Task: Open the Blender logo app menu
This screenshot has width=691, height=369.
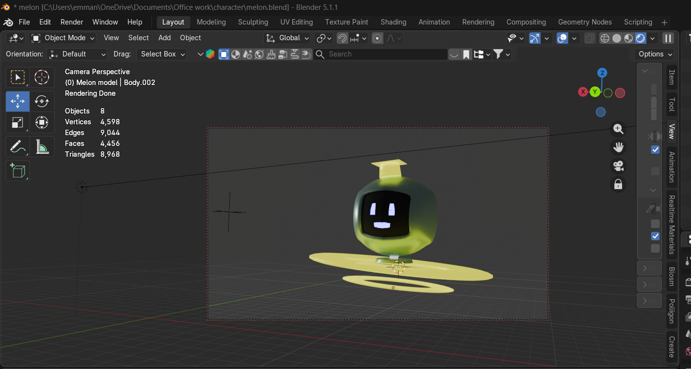Action: click(8, 22)
